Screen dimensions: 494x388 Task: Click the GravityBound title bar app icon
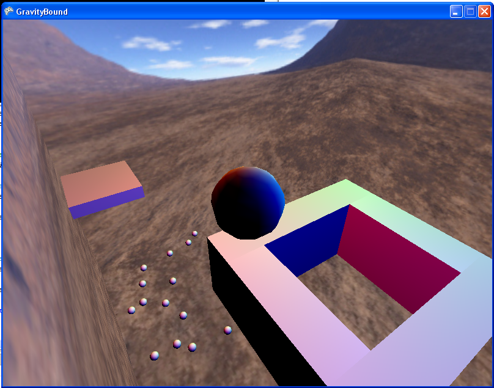tap(9, 12)
